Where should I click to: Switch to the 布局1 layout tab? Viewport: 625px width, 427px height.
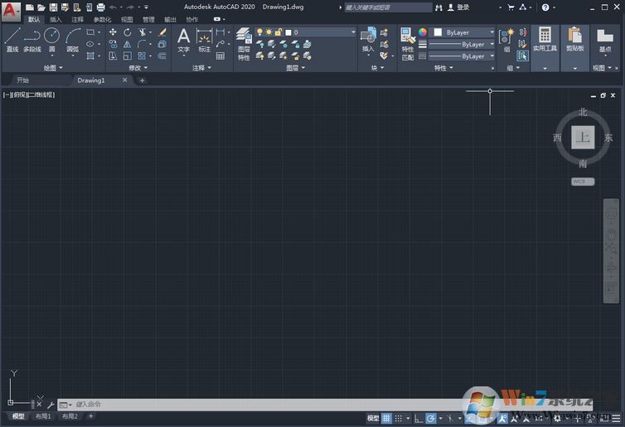43,416
